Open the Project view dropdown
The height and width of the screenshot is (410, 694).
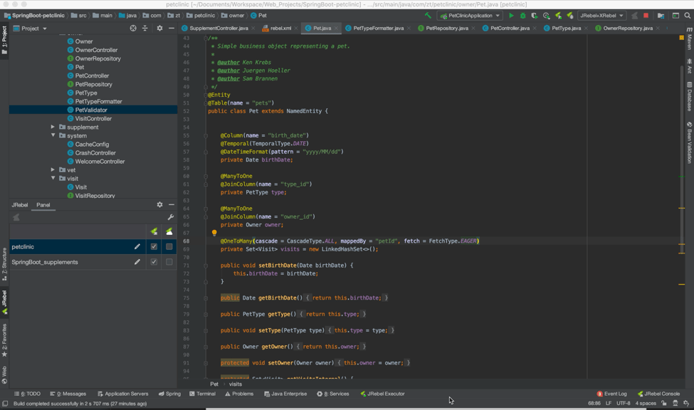point(30,28)
